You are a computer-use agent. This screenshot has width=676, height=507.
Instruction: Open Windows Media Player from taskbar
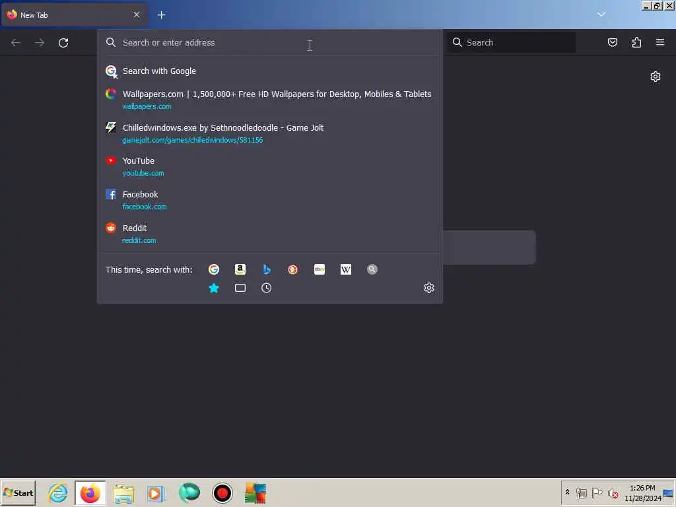point(156,493)
